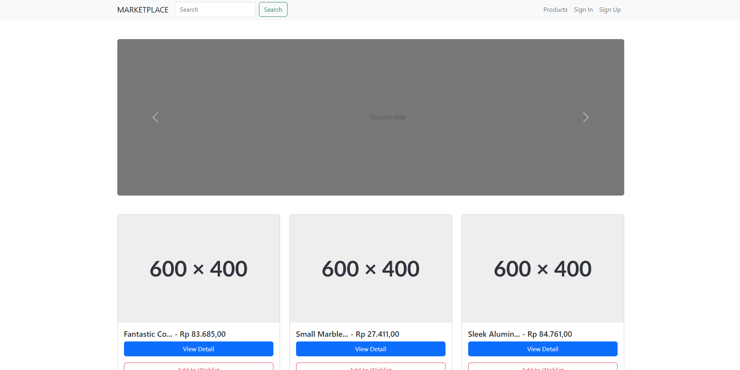
Task: View Detail for Small Marble... product
Action: coord(371,349)
